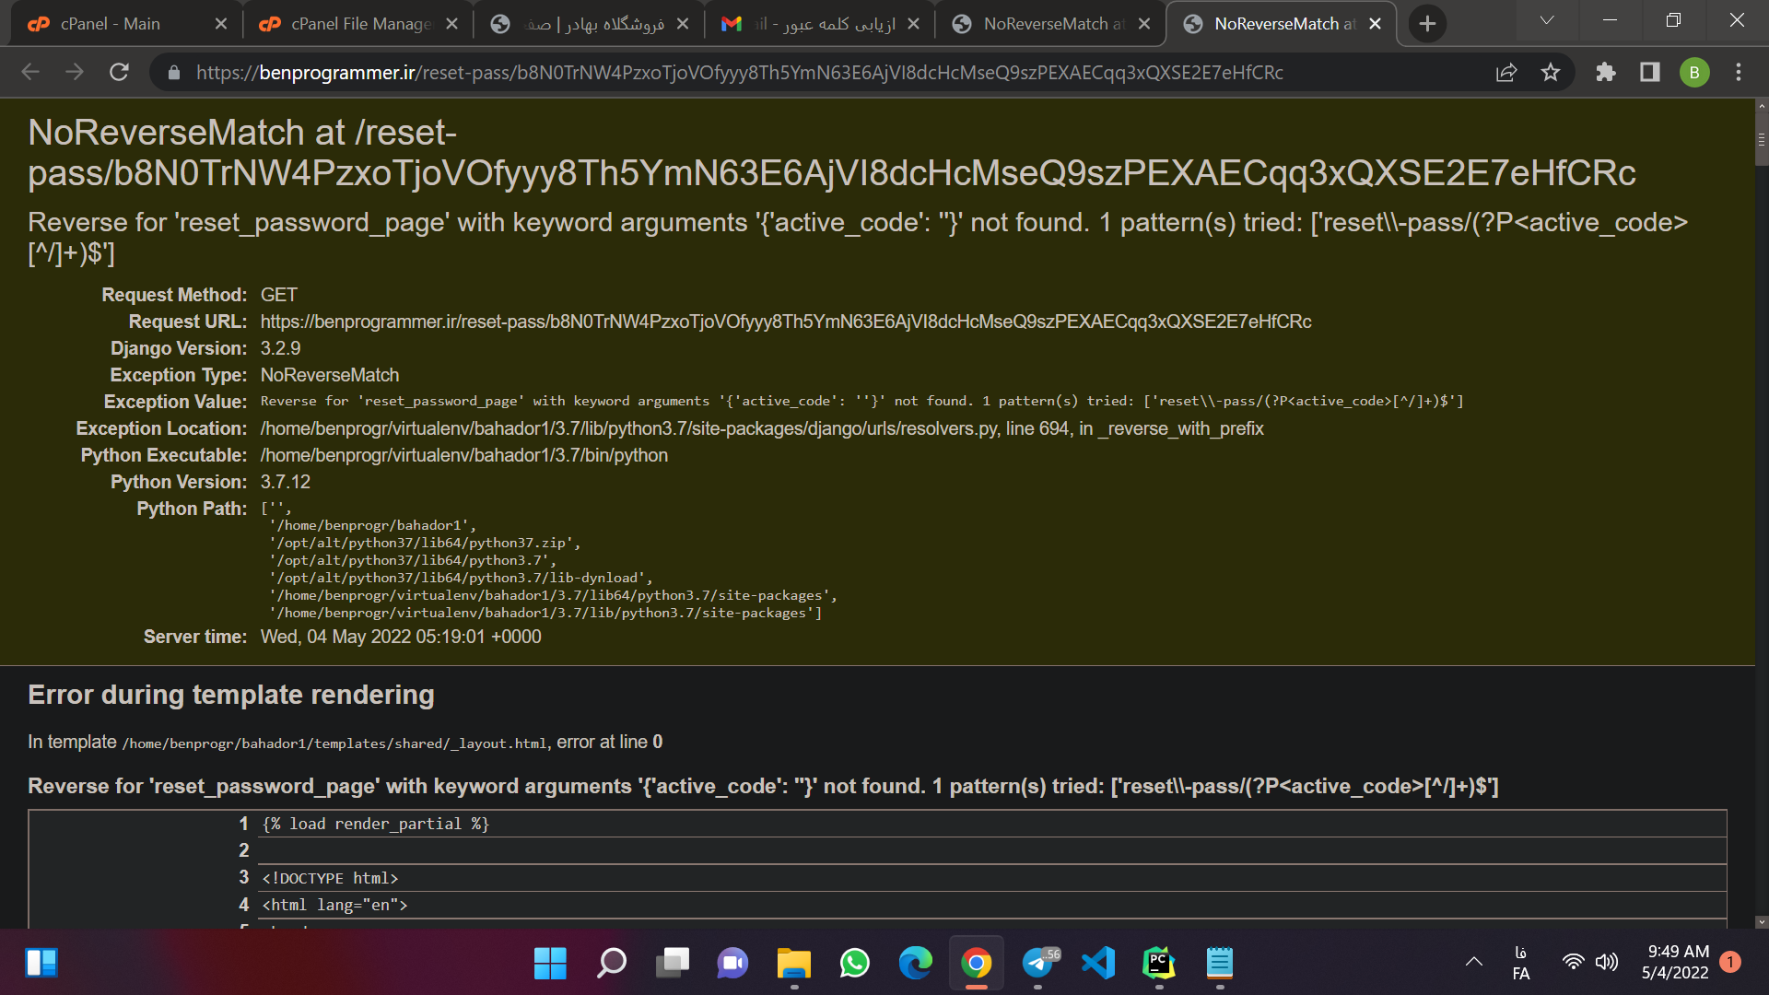Toggle the FA keyboard language indicator
The height and width of the screenshot is (995, 1769).
coord(1521,962)
